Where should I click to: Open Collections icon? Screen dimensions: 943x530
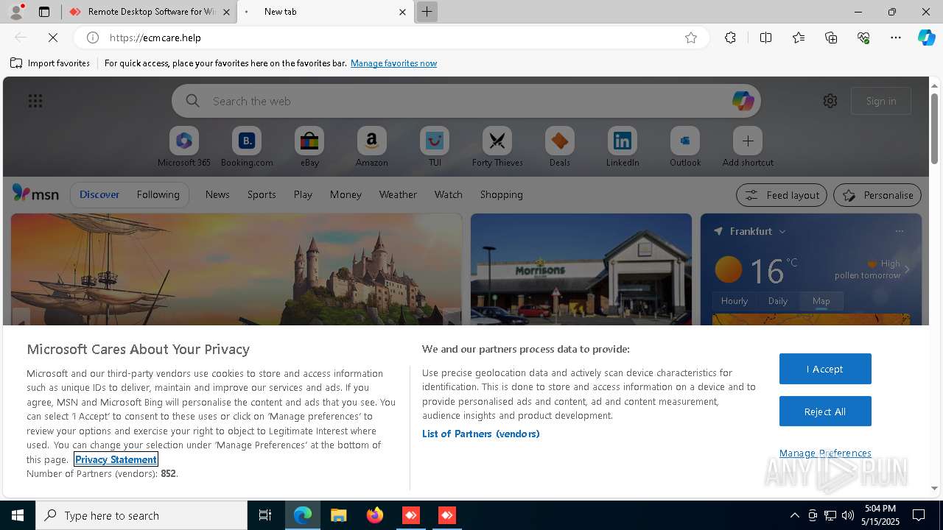(831, 38)
